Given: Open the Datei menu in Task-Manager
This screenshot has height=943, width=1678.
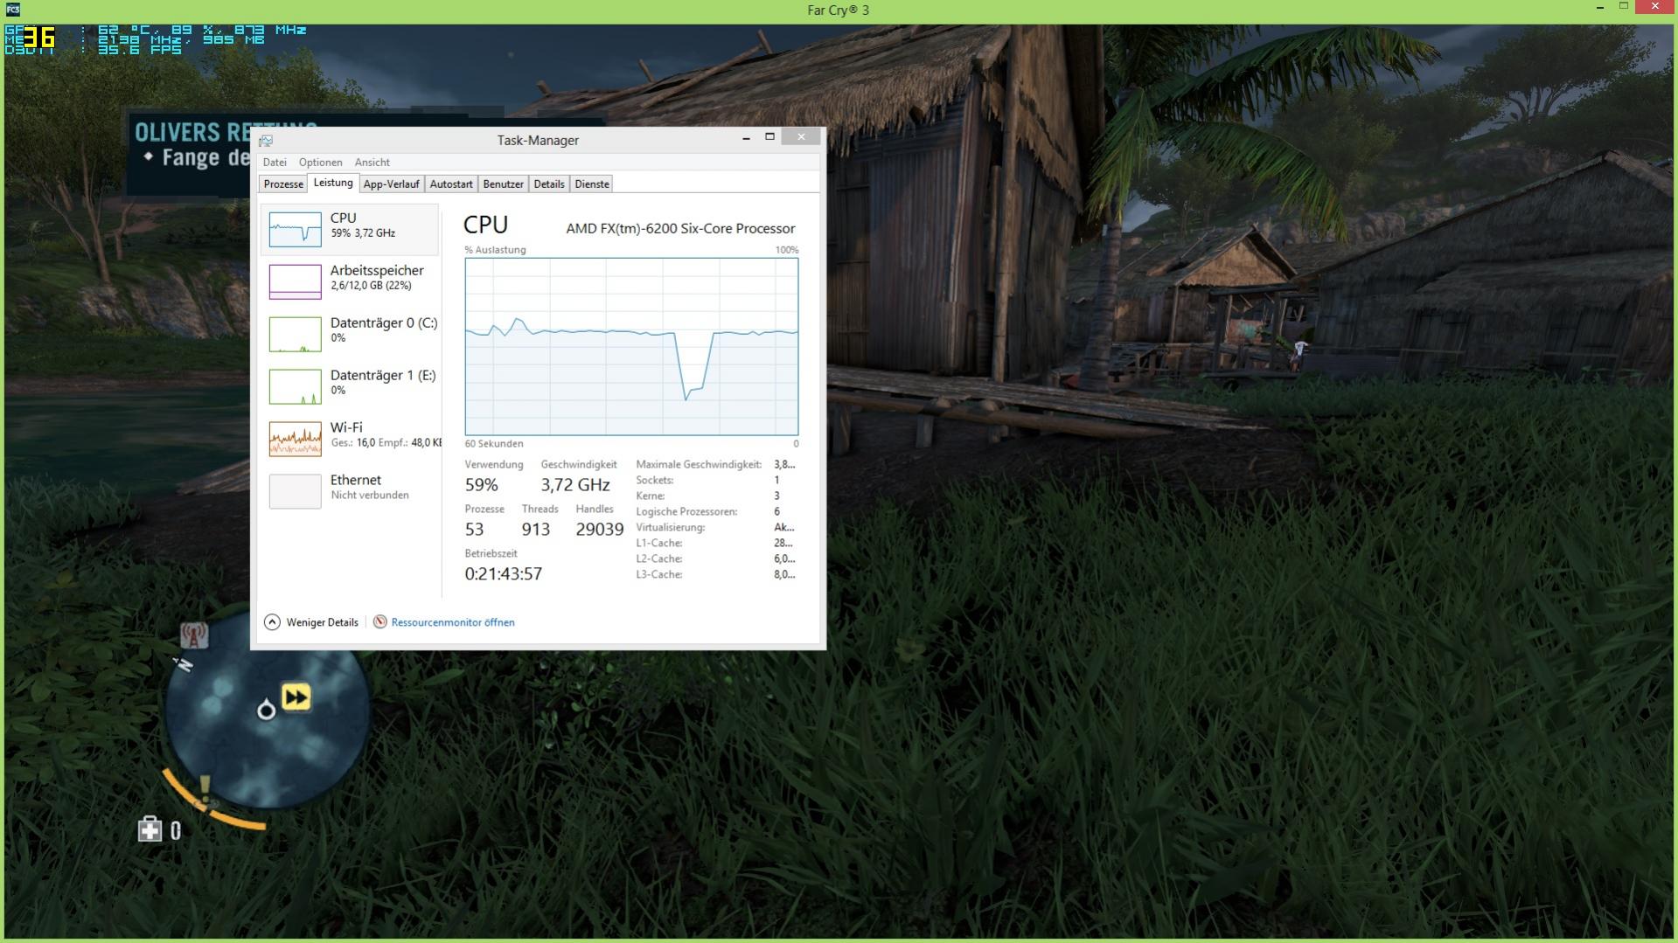Looking at the screenshot, I should pyautogui.click(x=275, y=163).
